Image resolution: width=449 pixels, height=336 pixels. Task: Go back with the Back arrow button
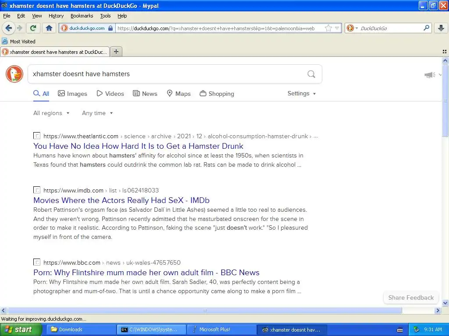[9, 28]
